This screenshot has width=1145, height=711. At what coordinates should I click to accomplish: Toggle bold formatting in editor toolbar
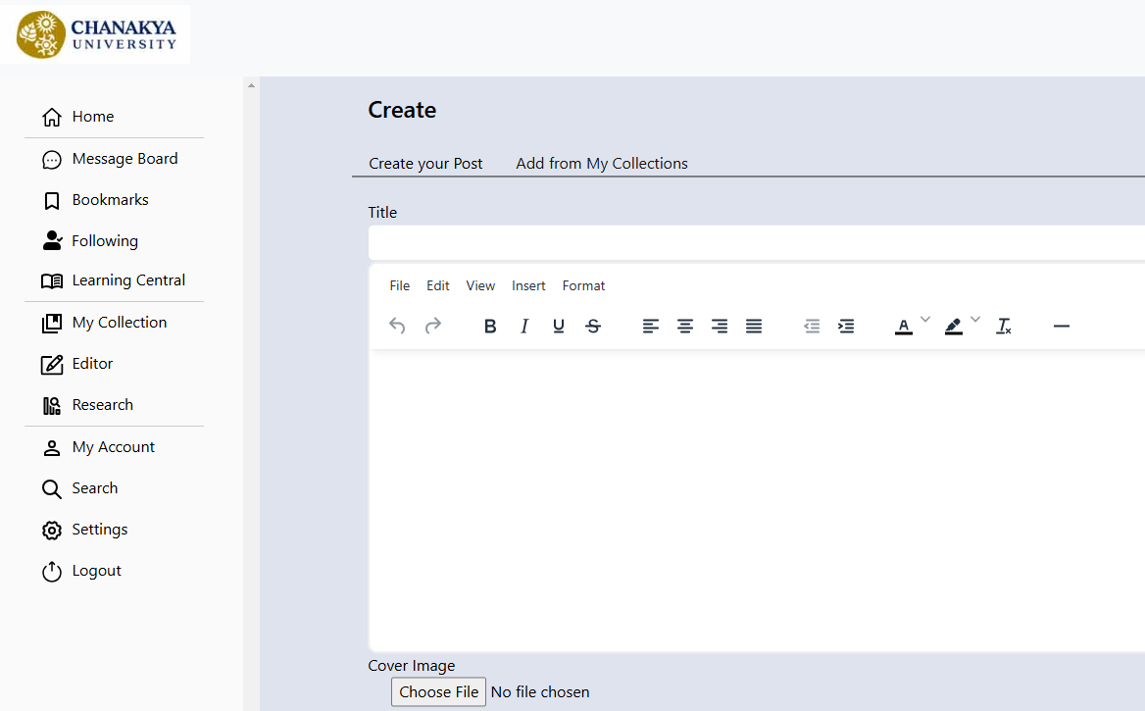pos(490,327)
